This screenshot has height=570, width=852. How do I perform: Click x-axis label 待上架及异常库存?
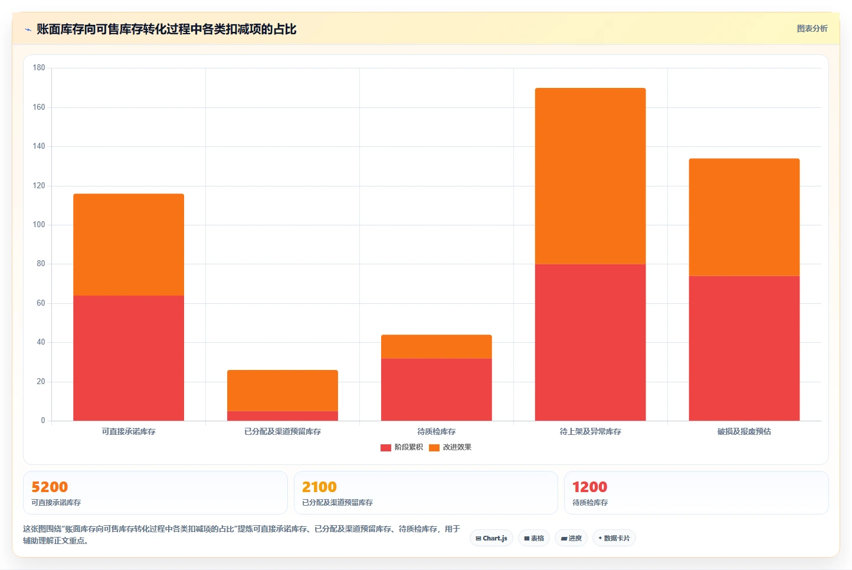591,431
